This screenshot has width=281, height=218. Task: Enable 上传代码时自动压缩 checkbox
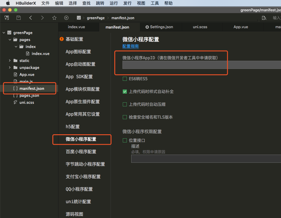[125, 104]
